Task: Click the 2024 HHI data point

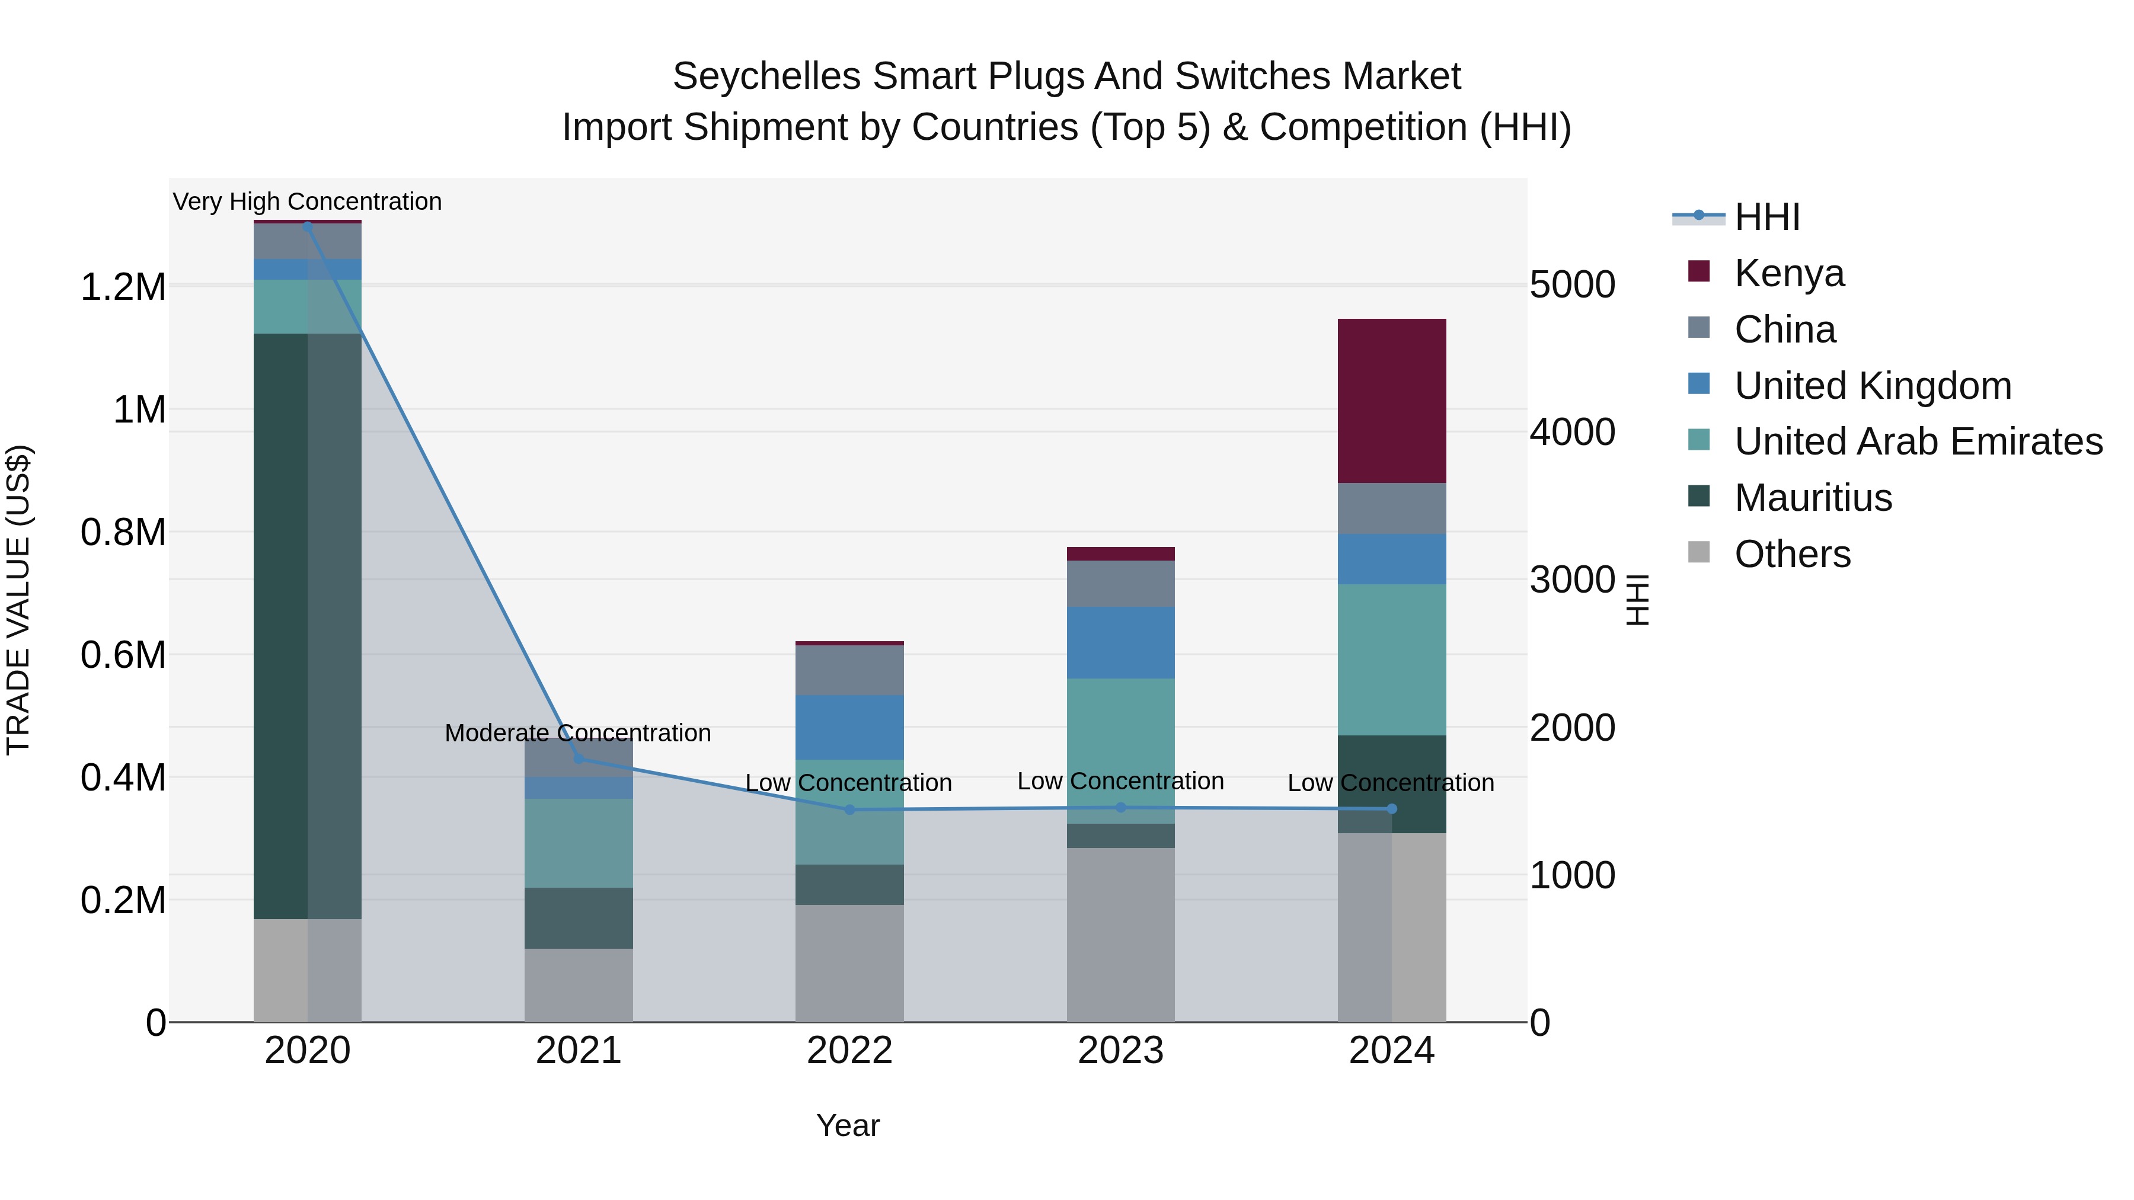Action: [1392, 809]
